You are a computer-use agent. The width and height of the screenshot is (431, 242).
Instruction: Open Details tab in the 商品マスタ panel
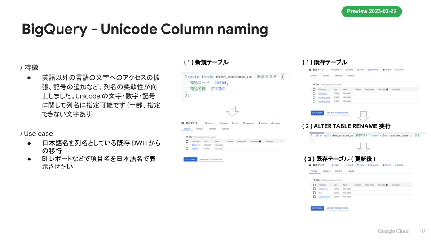coord(199,129)
